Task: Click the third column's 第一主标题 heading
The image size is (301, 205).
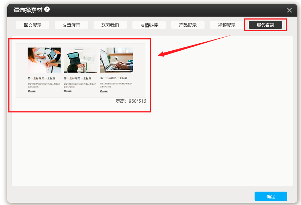Action: 114,78
